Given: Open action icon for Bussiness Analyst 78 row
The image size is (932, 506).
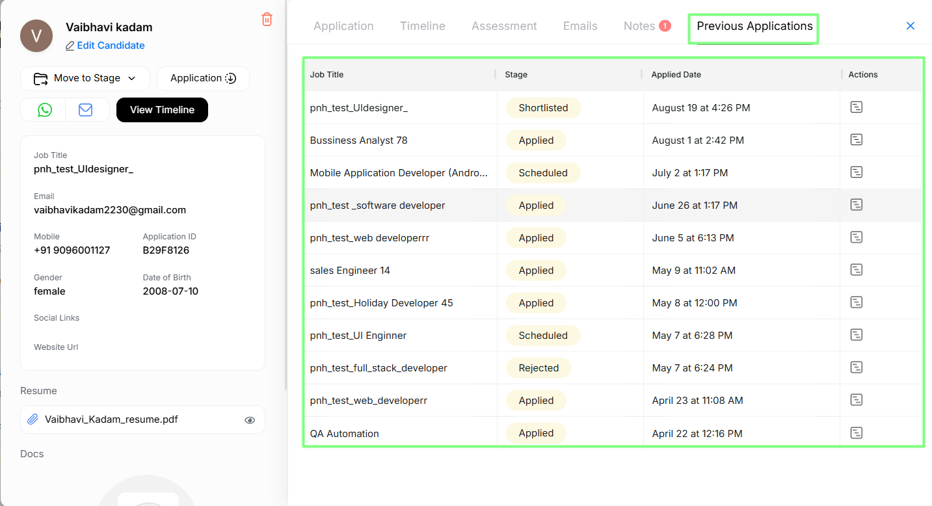Looking at the screenshot, I should pyautogui.click(x=857, y=140).
